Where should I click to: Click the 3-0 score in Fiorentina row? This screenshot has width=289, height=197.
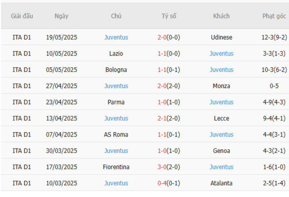pos(162,167)
